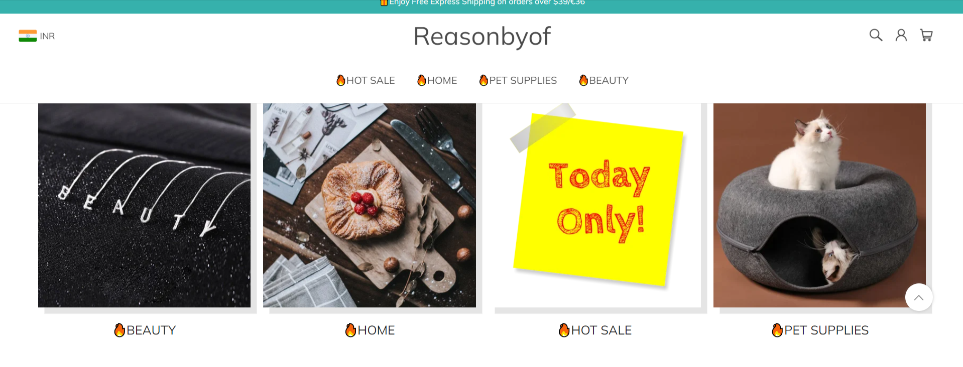Image resolution: width=963 pixels, height=367 pixels.
Task: Open the user account icon
Action: click(x=901, y=35)
